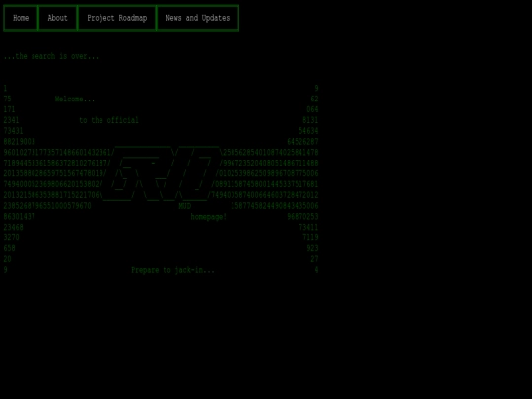Click the number 73411 on the right
532x399 pixels.
308,227
